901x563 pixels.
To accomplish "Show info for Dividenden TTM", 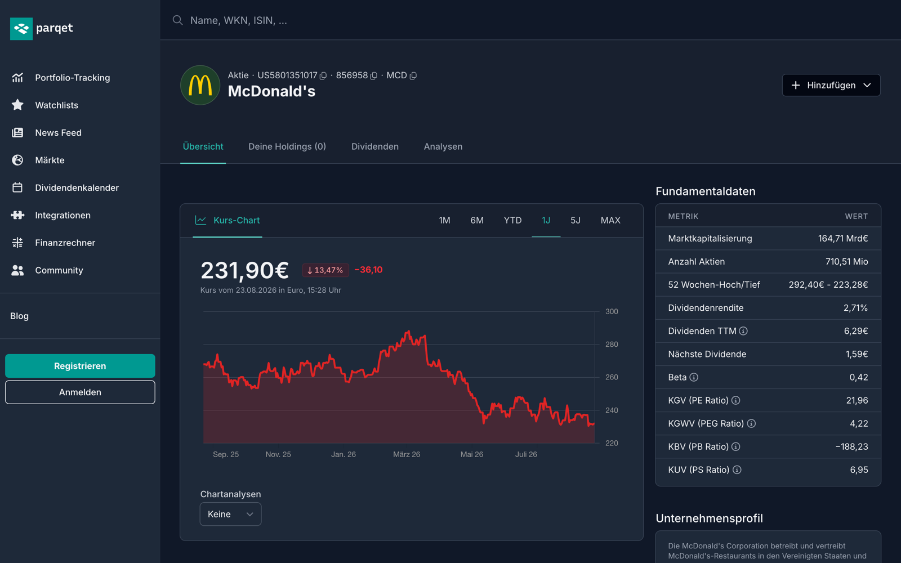I will [743, 331].
